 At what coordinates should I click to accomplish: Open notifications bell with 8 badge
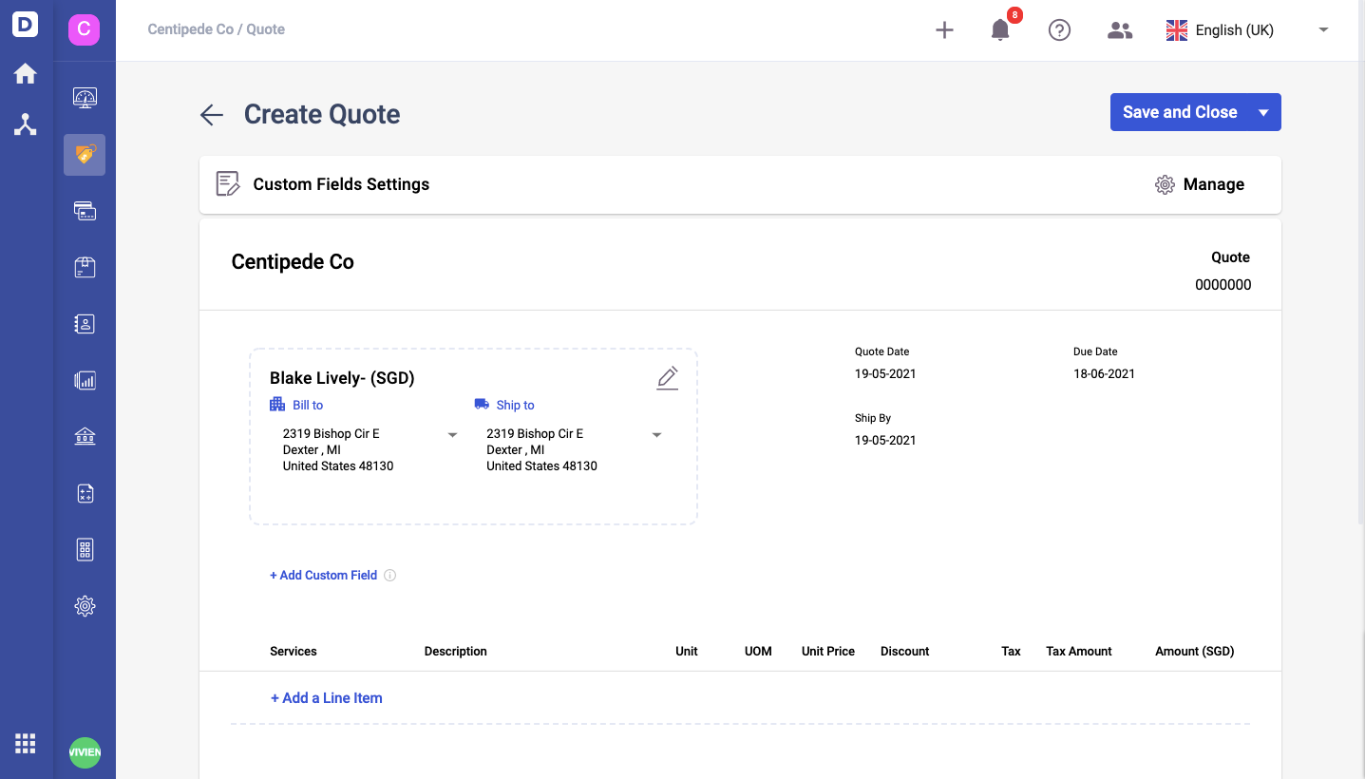click(1001, 28)
